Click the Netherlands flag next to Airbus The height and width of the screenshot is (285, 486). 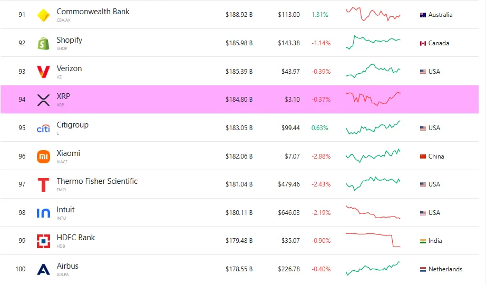click(423, 269)
